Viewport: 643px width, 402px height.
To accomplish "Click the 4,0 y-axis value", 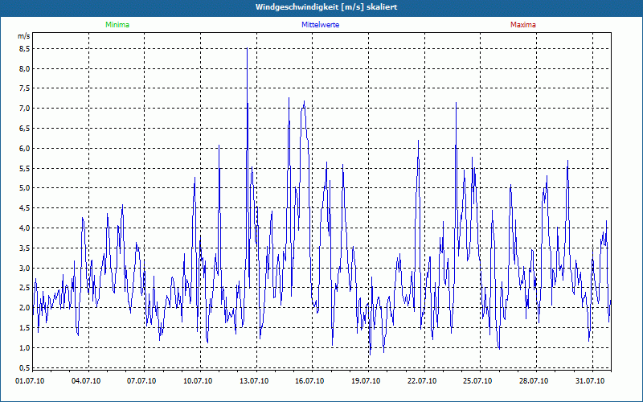I will 25,228.
